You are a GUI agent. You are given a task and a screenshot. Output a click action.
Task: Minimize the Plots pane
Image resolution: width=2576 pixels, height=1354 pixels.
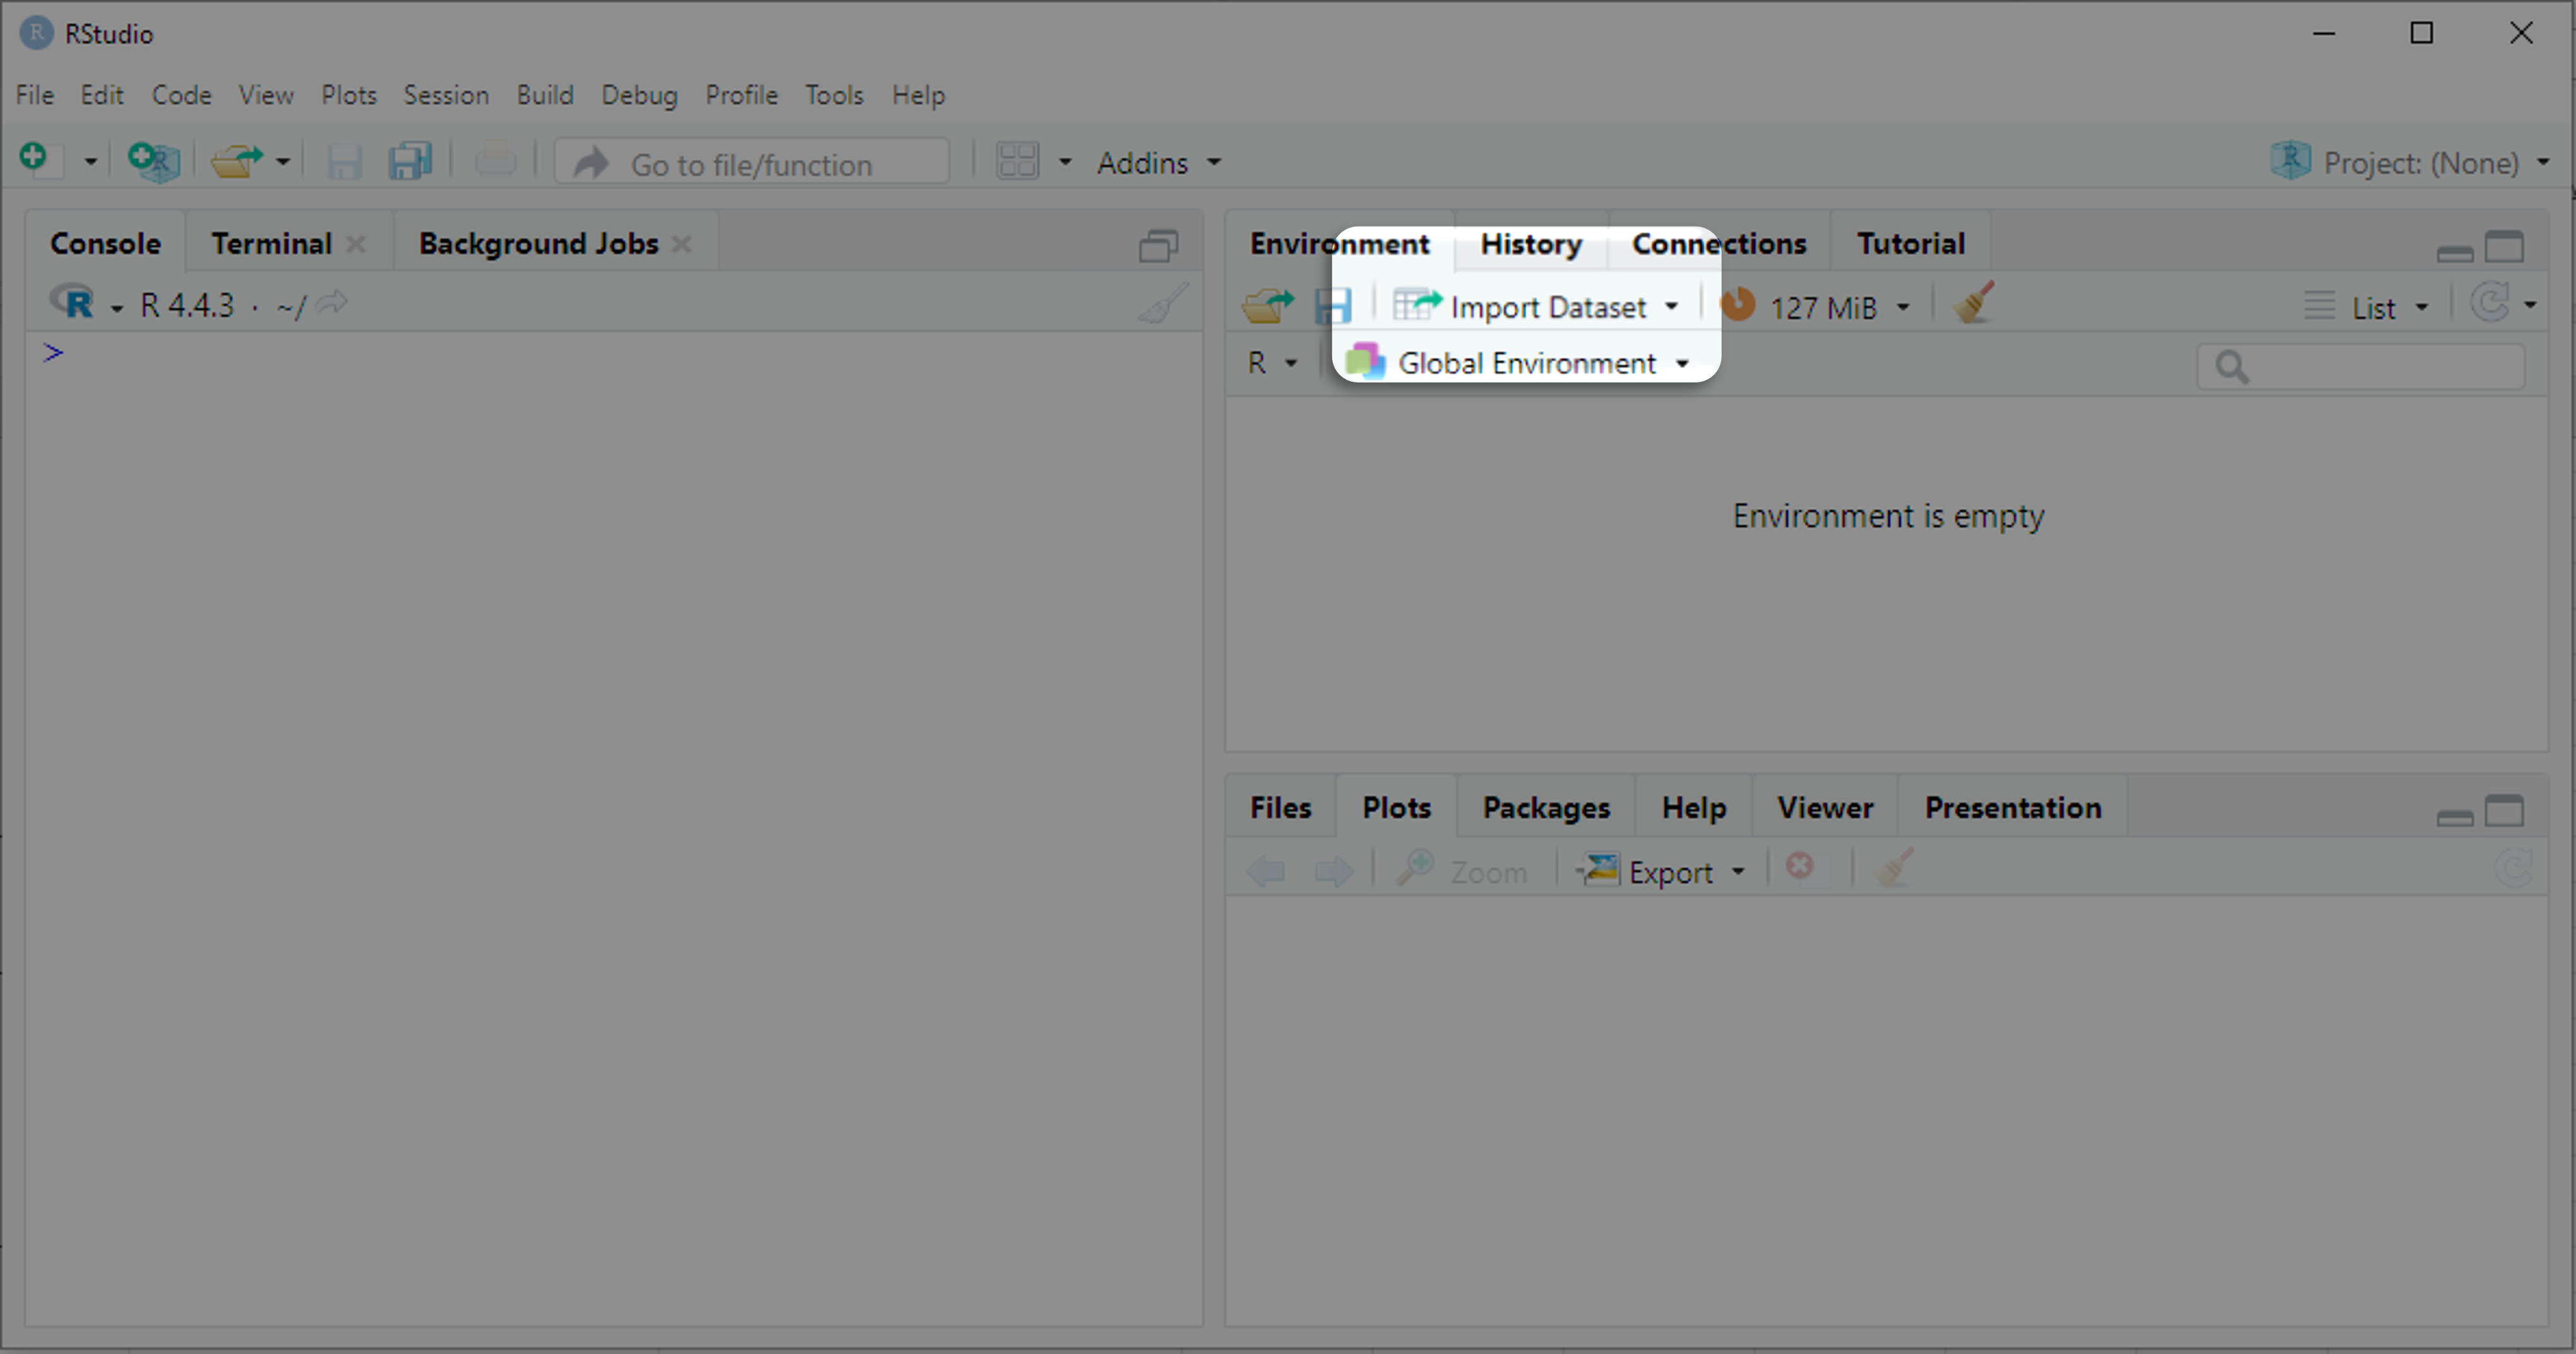[x=2454, y=817]
